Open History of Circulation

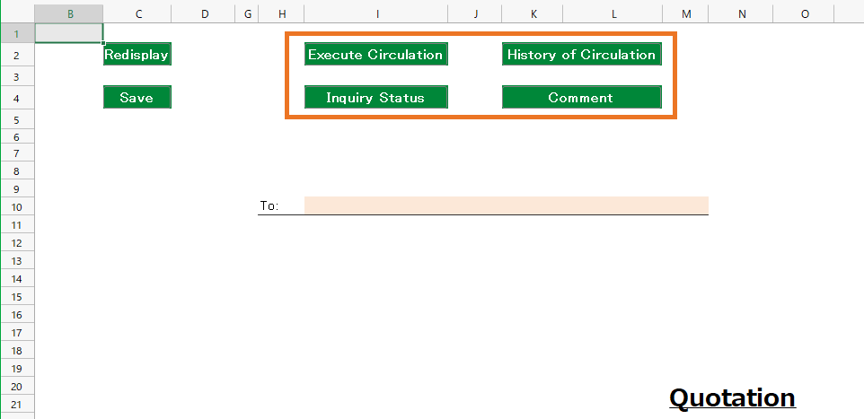[x=581, y=55]
